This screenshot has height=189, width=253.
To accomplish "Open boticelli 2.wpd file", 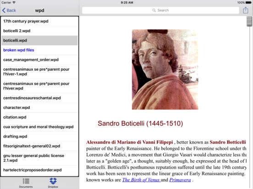I will point(39,31).
